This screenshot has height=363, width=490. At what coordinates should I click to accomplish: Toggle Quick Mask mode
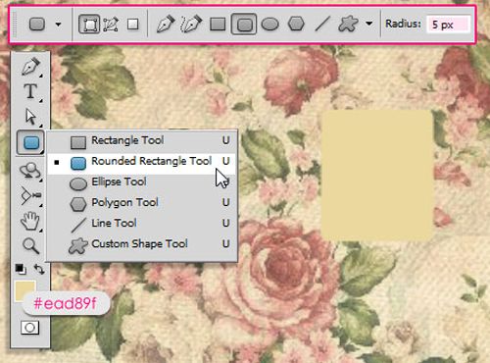pyautogui.click(x=29, y=328)
